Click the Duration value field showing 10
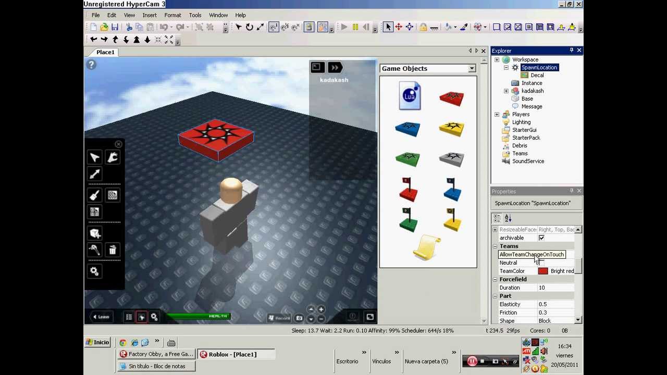This screenshot has height=375, width=667. pos(556,287)
